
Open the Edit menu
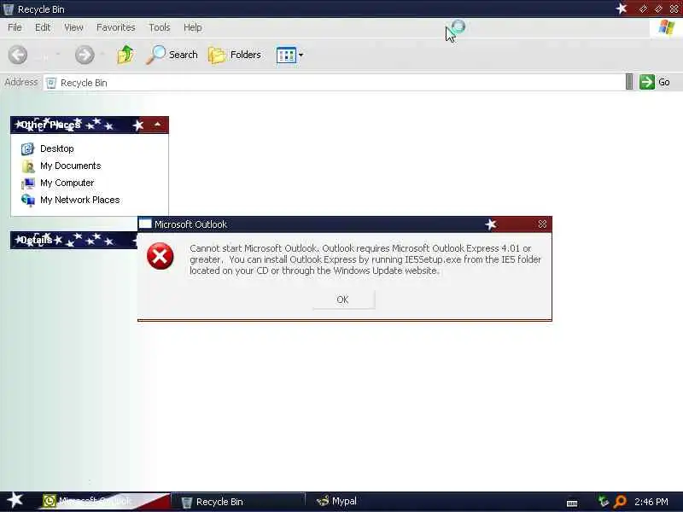[x=43, y=27]
